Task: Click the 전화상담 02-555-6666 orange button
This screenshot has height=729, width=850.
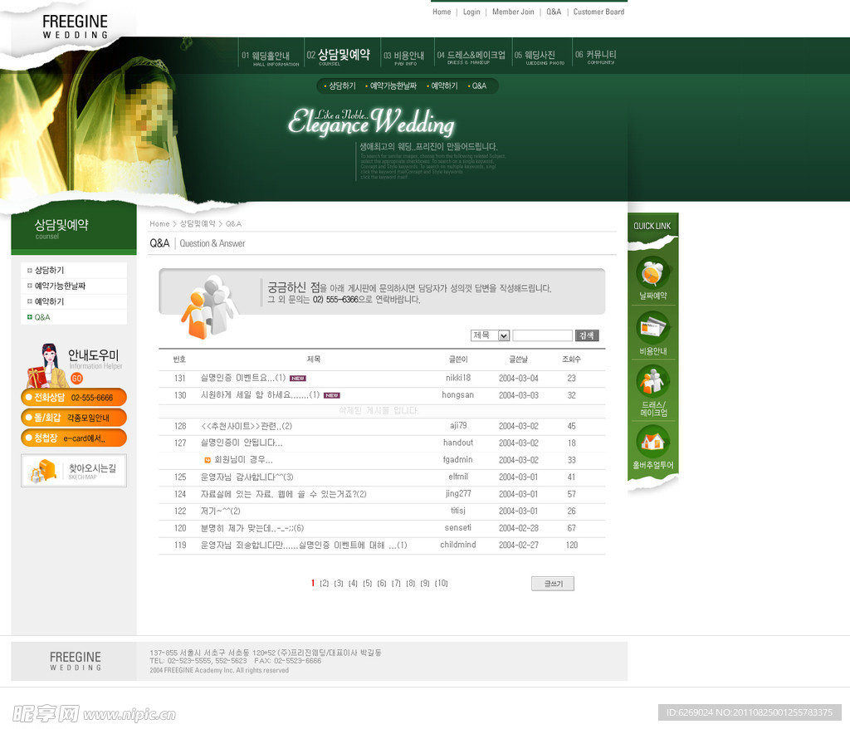Action: (x=74, y=397)
